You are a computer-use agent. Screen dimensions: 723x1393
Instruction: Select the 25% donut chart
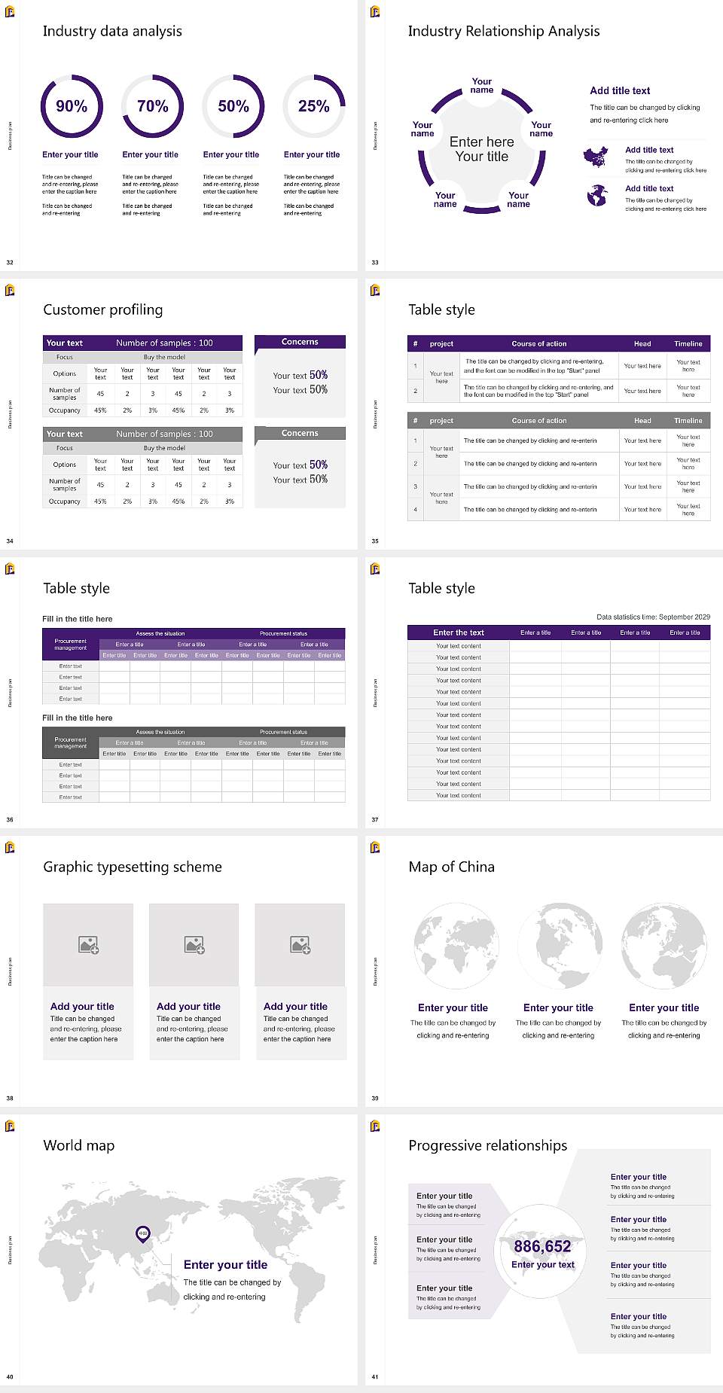pos(314,106)
